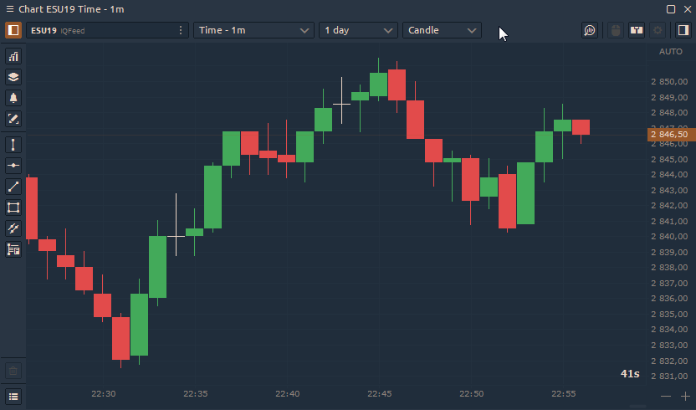Image resolution: width=696 pixels, height=410 pixels.
Task: Click the plus zoom-in button
Action: [685, 396]
